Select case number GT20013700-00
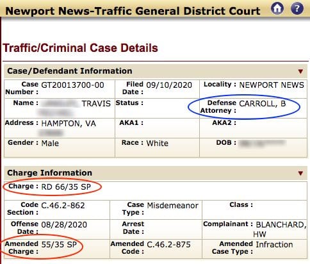The image size is (310, 264). coord(72,85)
